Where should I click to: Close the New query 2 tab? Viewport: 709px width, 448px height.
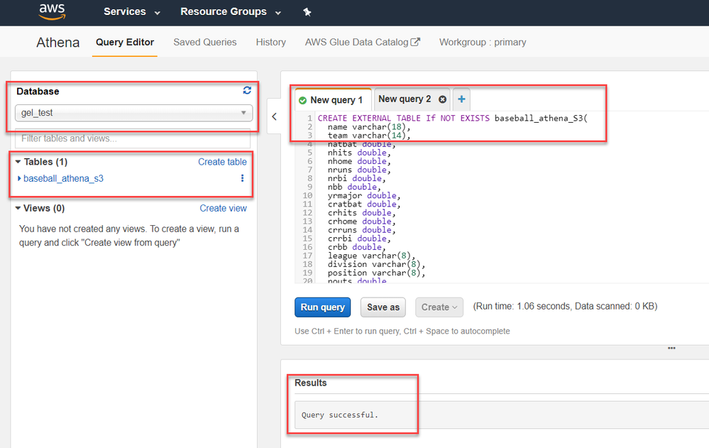tap(442, 99)
